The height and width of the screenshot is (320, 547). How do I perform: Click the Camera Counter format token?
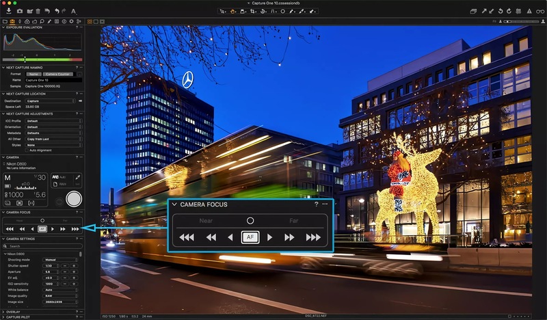[58, 74]
